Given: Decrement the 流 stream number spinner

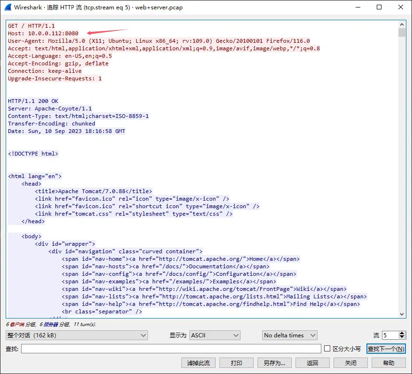Looking at the screenshot, I should coord(402,337).
